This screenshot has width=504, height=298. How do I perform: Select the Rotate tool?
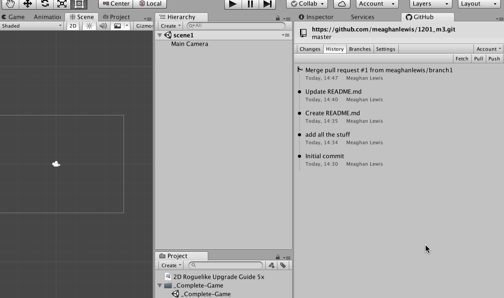pyautogui.click(x=45, y=4)
